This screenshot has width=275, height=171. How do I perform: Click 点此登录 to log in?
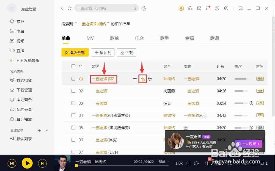pos(29,9)
